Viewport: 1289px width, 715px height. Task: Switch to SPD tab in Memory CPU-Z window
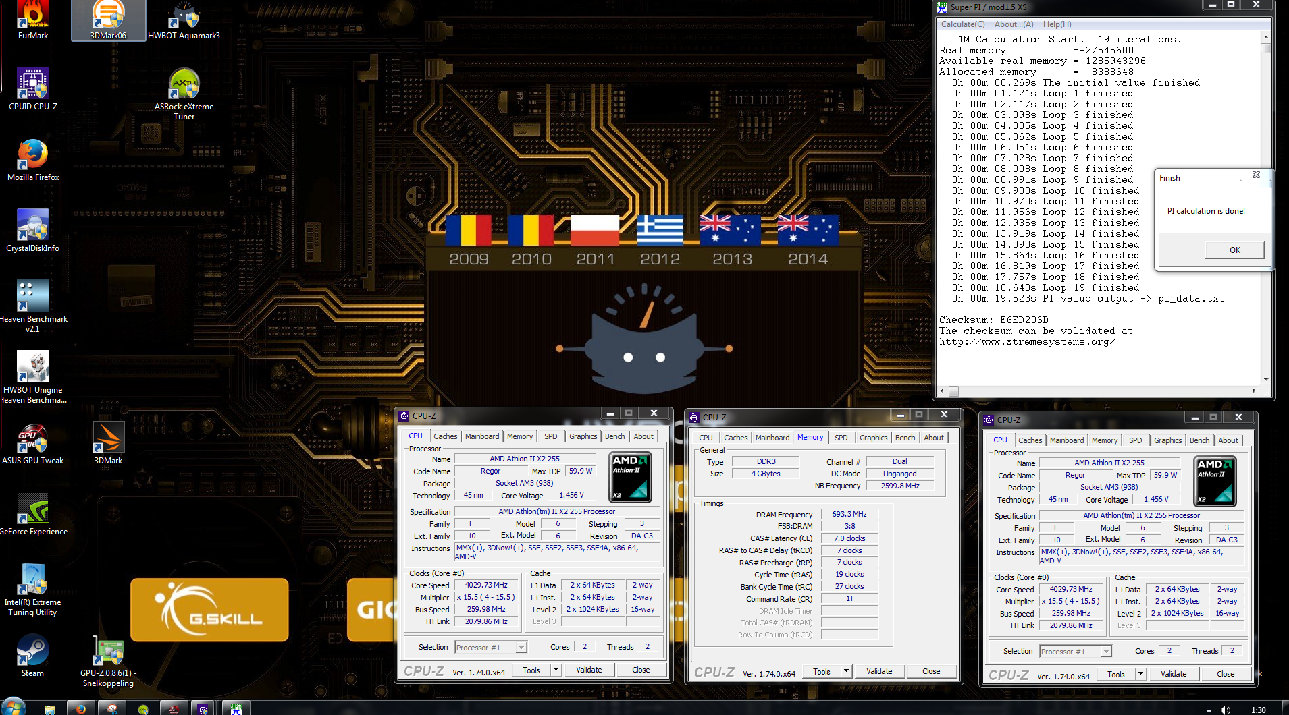[841, 438]
